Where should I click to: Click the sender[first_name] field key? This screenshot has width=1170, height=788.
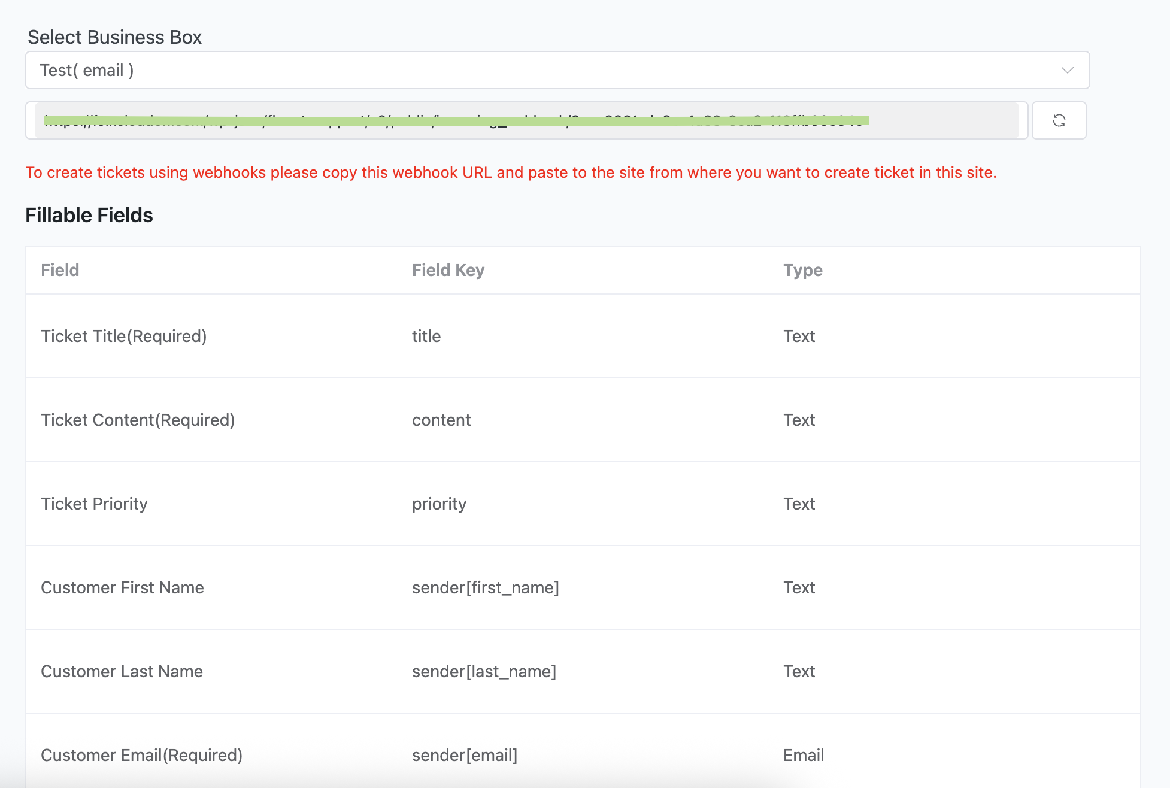pyautogui.click(x=485, y=587)
